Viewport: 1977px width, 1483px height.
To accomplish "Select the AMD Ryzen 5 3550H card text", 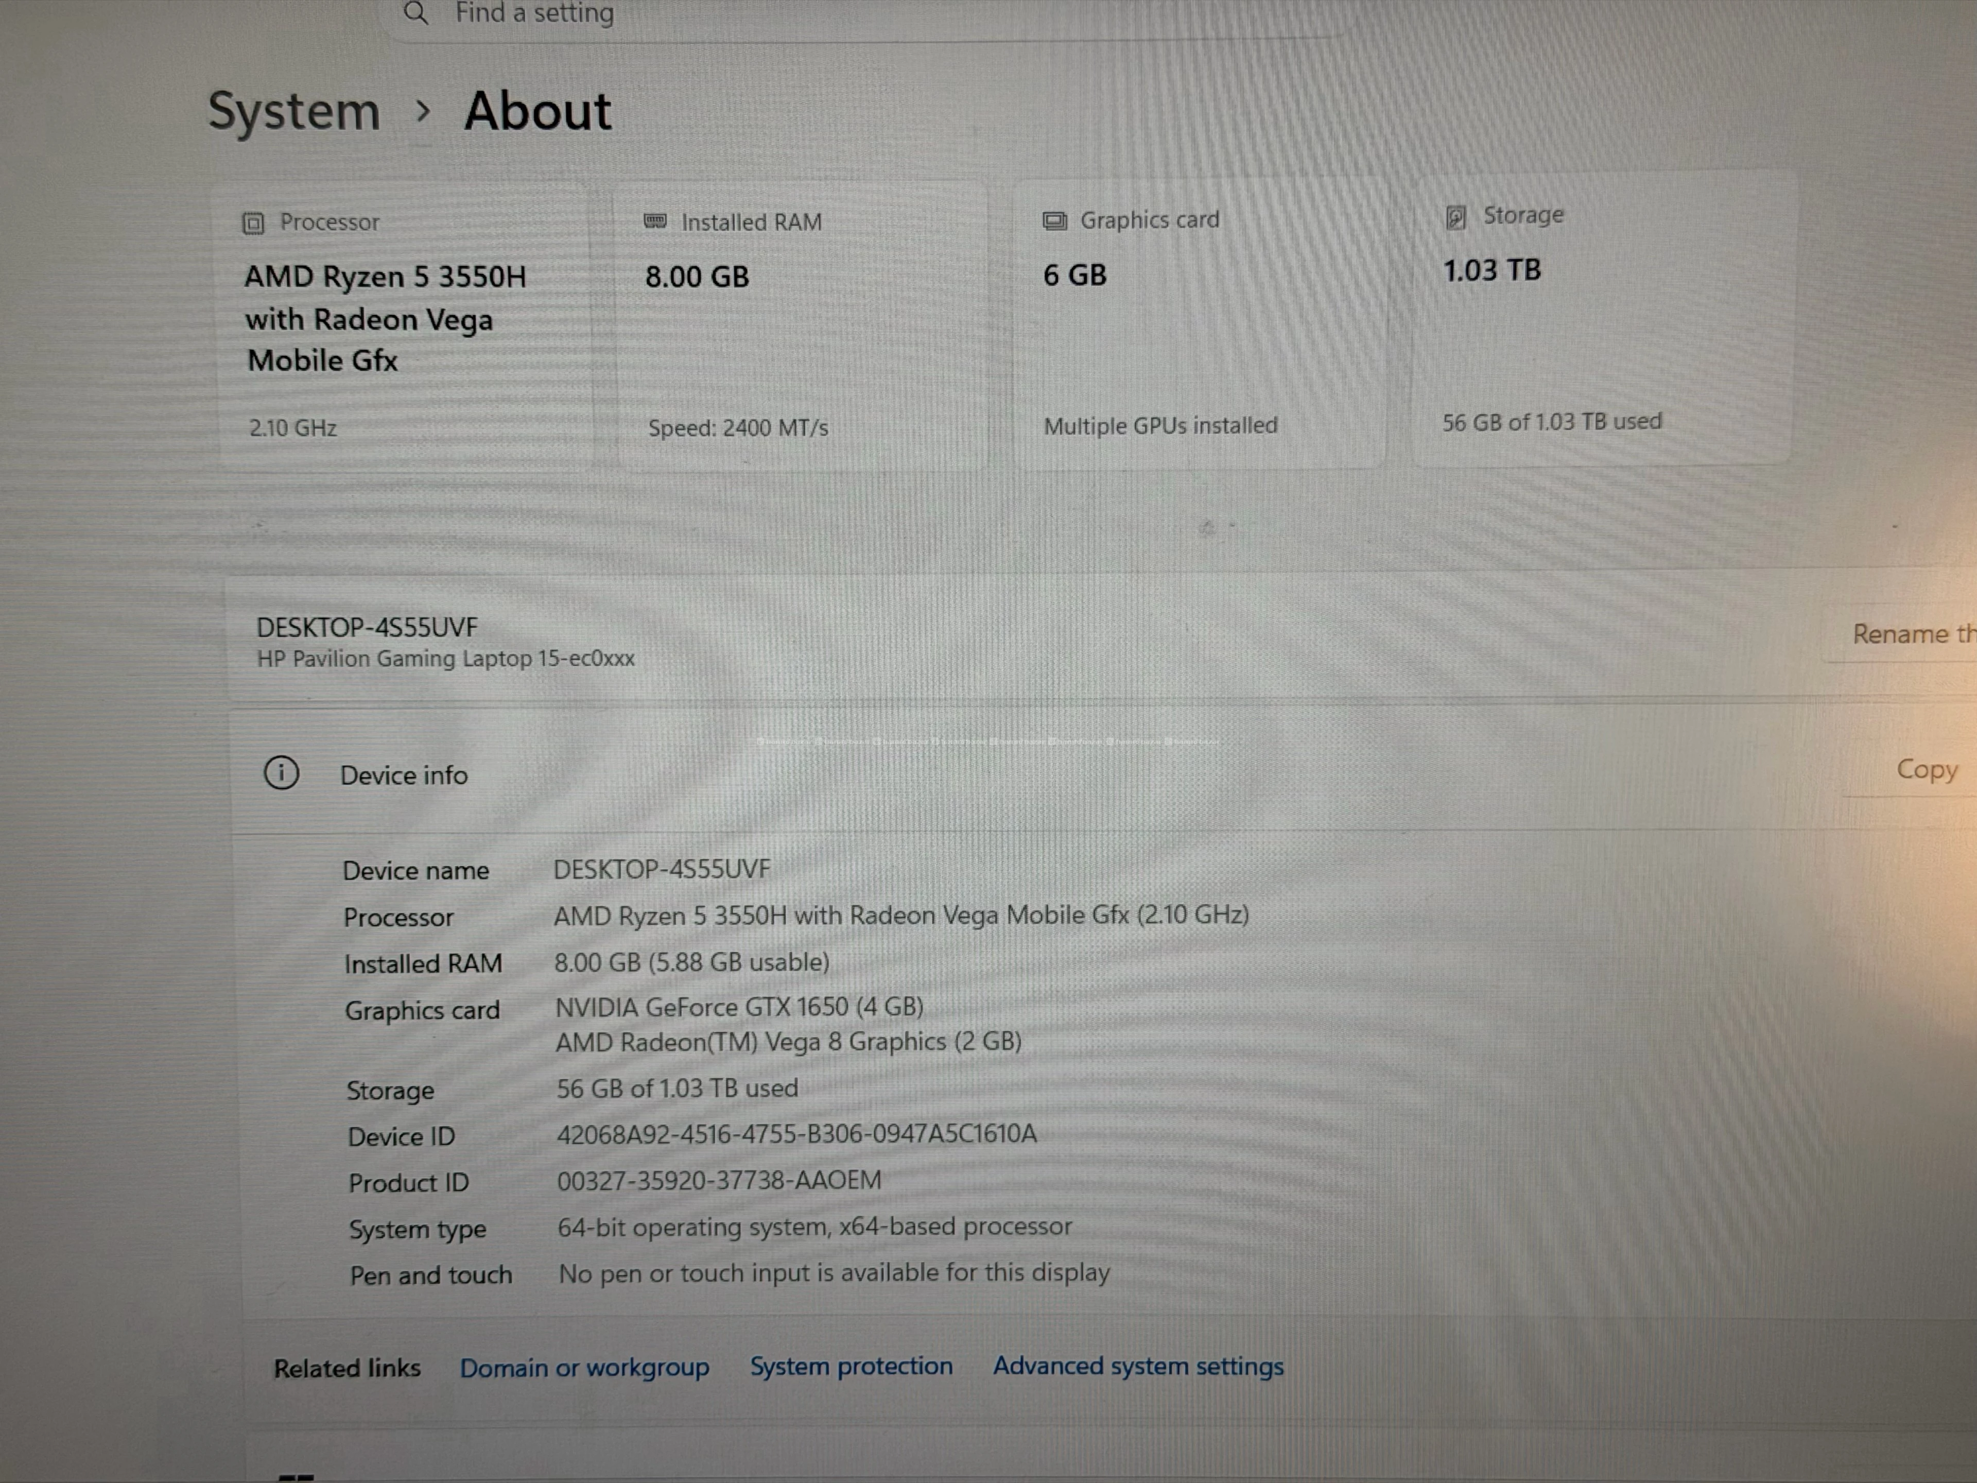I will 385,318.
